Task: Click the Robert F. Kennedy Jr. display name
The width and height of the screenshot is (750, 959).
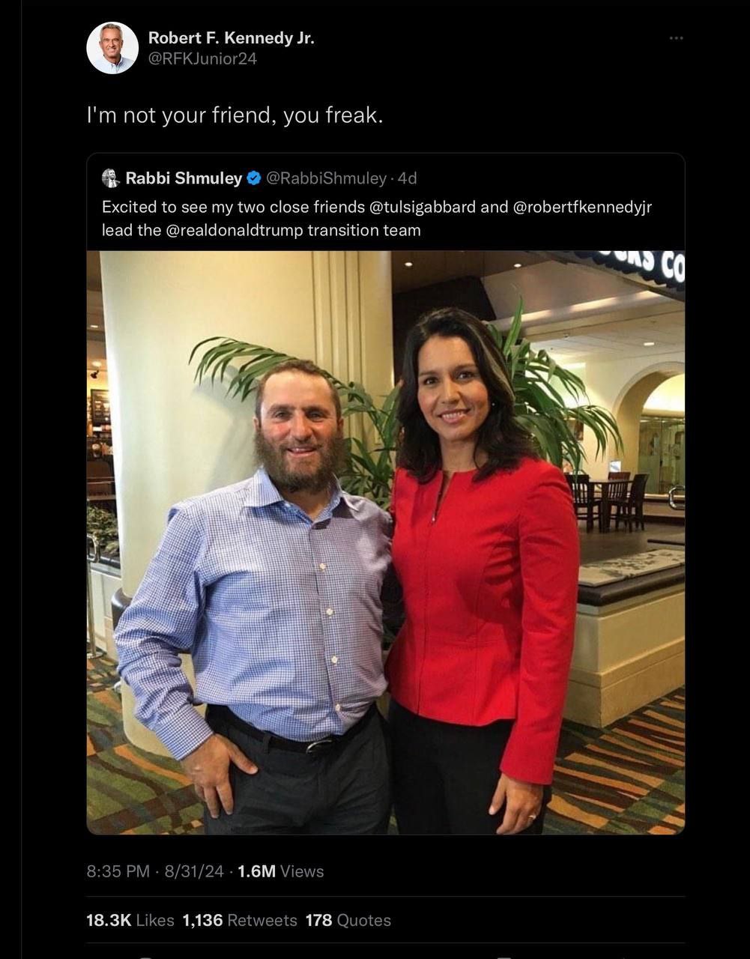Action: click(231, 38)
